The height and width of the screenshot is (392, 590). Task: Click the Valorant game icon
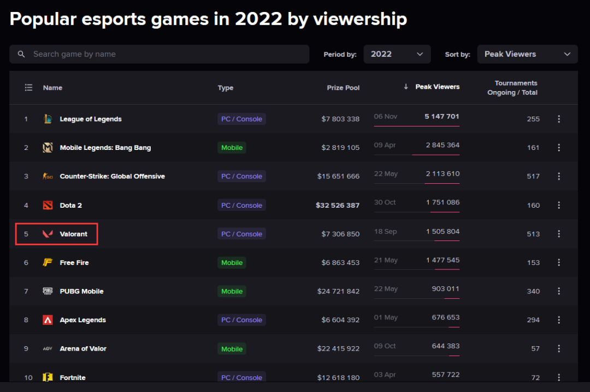tap(48, 234)
